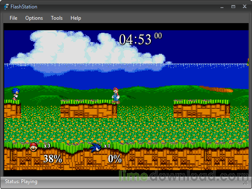252x189 pixels.
Task: Click the FlashStation title text
Action: click(24, 7)
